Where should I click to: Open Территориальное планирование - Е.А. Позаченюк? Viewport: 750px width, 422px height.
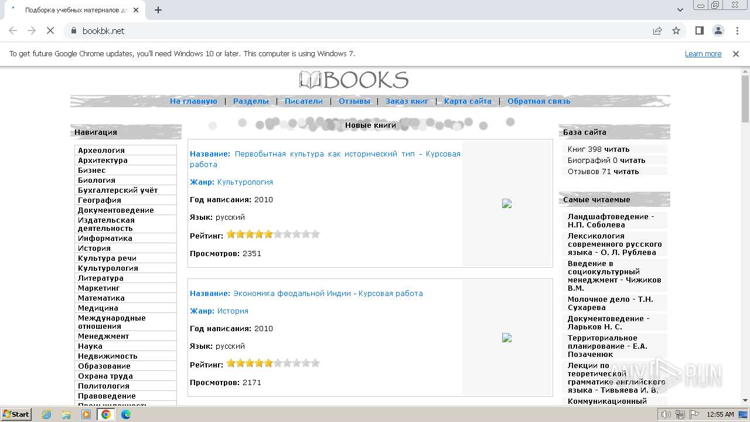pyautogui.click(x=608, y=346)
